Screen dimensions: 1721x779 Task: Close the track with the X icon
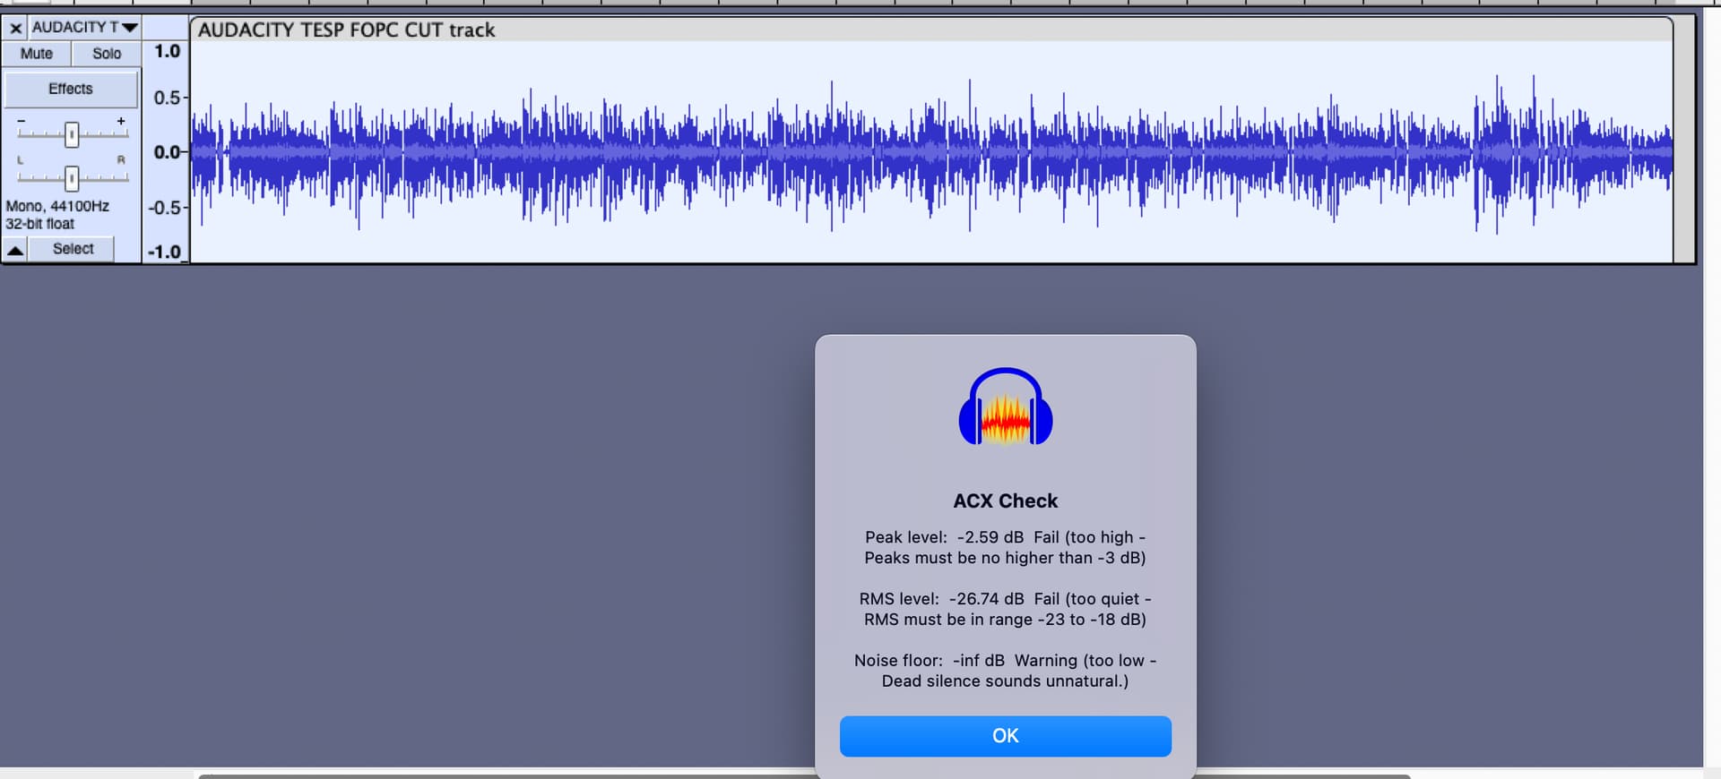(x=15, y=28)
